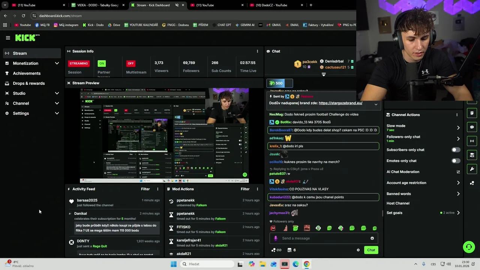The image size is (480, 270).
Task: Switch to the VIDEA - DODO Tabulky tab
Action: point(98,5)
